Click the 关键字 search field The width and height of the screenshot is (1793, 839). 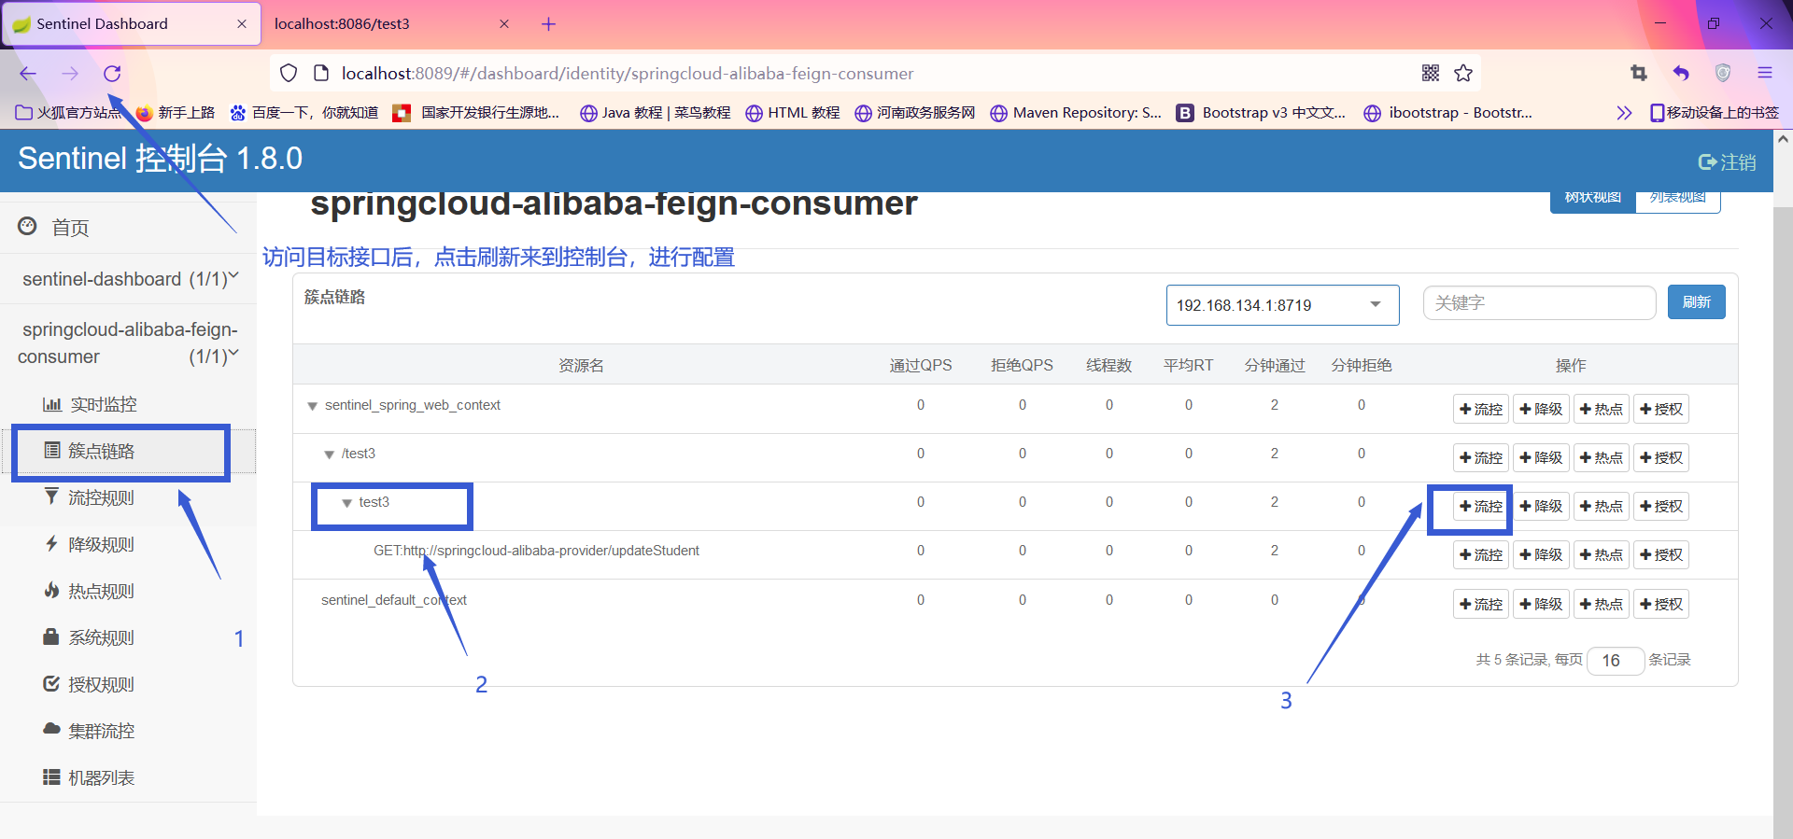click(x=1539, y=303)
